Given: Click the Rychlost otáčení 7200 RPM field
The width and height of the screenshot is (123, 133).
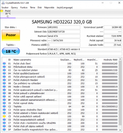Looking at the screenshot, I should tap(113, 36).
